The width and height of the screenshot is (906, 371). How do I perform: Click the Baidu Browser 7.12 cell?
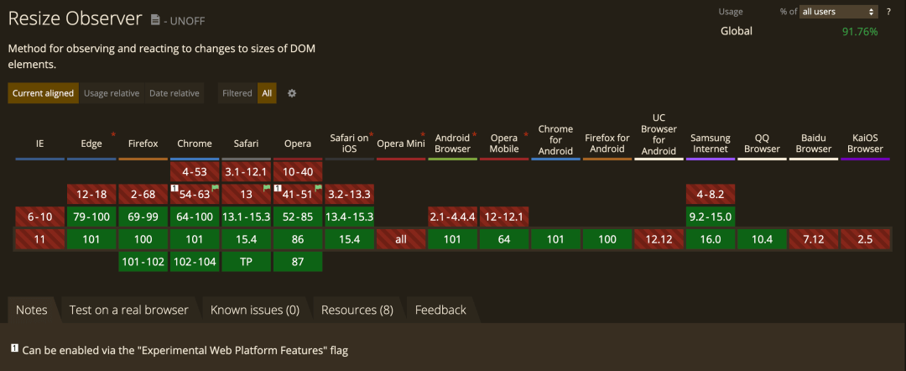(814, 239)
